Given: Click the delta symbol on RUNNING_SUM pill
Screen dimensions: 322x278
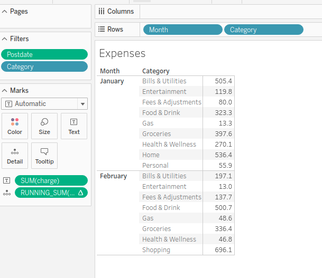Looking at the screenshot, I should (80, 193).
